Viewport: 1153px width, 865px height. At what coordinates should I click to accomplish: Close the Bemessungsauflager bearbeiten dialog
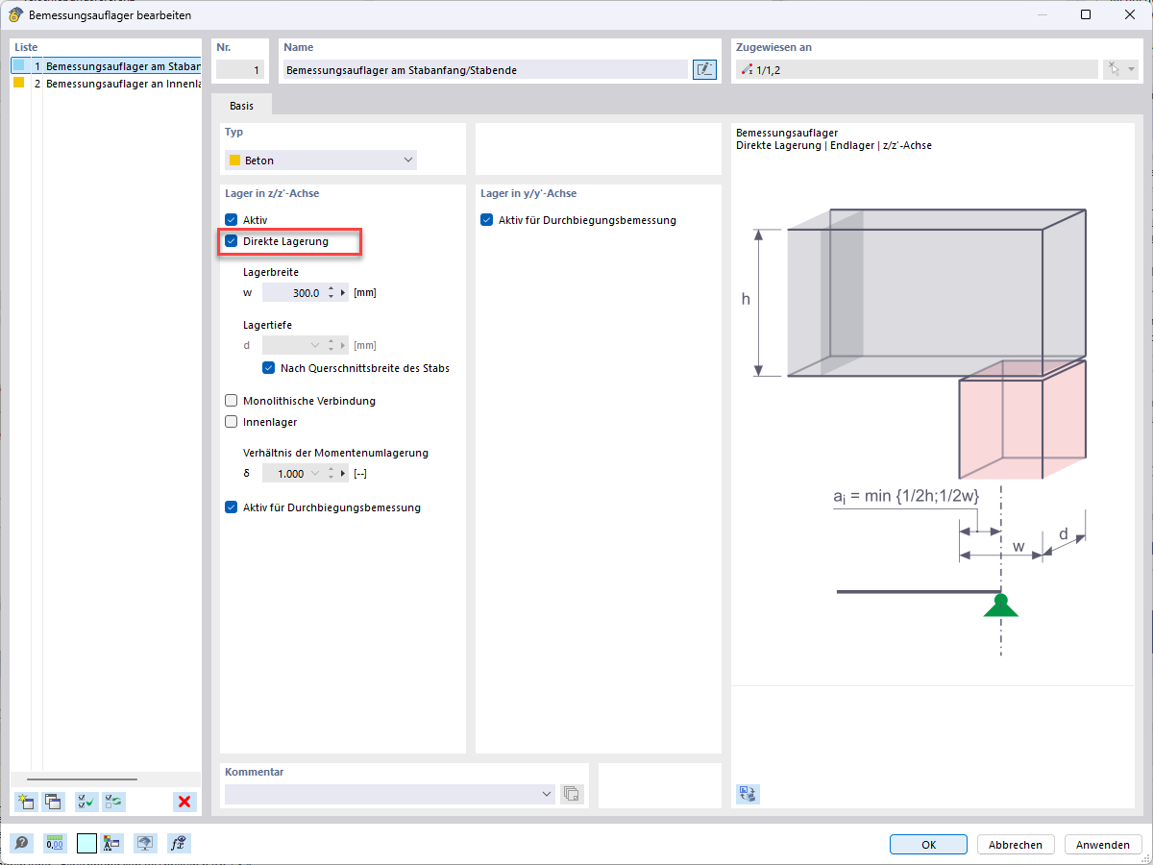click(1130, 14)
